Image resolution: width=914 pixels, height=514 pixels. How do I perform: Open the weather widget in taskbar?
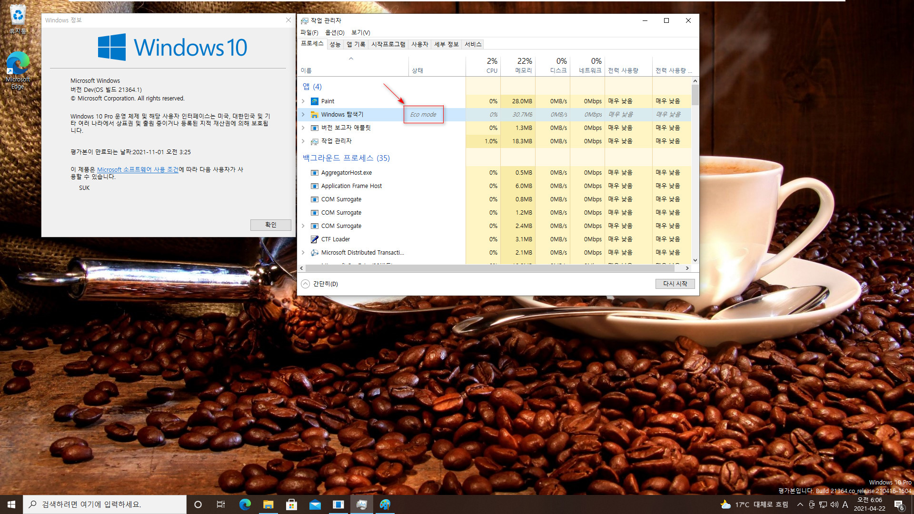point(754,504)
